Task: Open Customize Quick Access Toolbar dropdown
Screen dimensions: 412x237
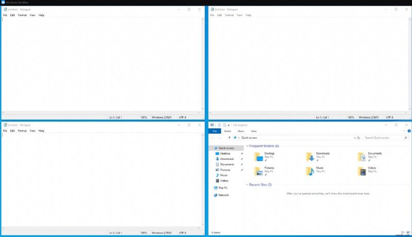Action: click(229, 125)
